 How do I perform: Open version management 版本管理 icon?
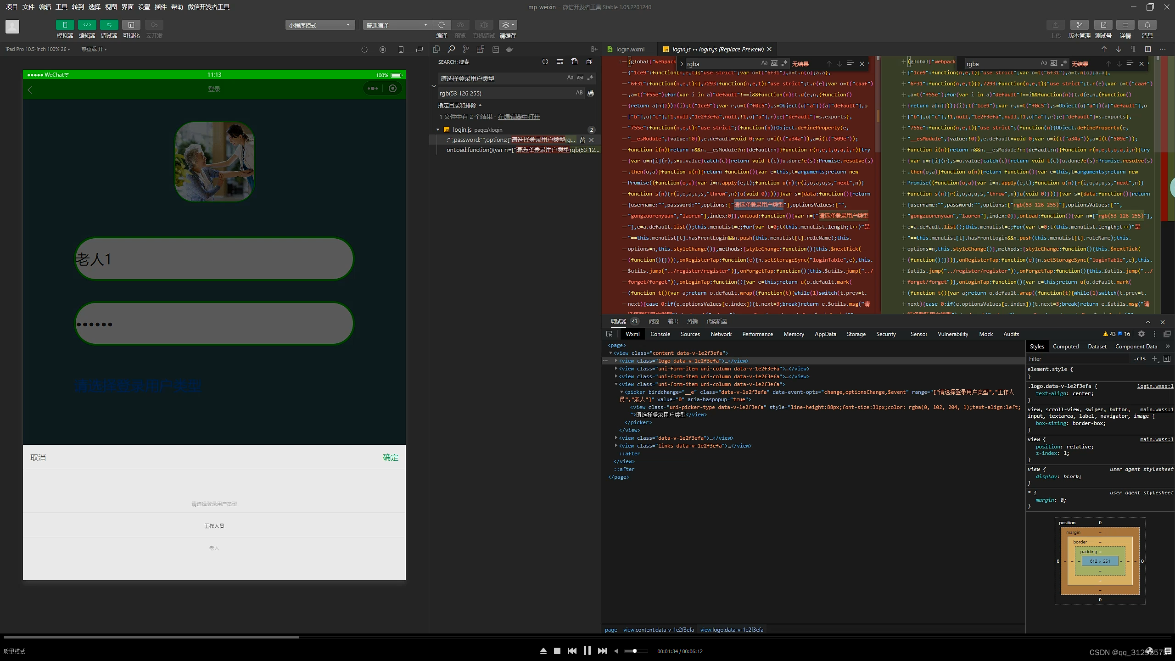click(1079, 25)
